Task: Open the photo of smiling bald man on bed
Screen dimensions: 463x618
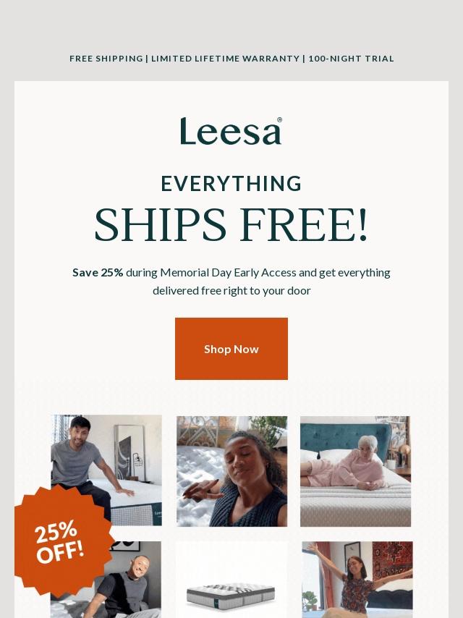Action: pyautogui.click(x=106, y=580)
